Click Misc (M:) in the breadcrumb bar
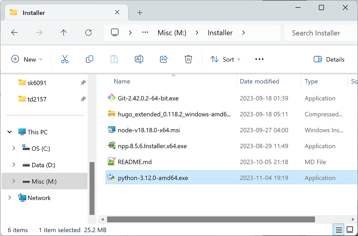This screenshot has height=236, width=358. (172, 33)
